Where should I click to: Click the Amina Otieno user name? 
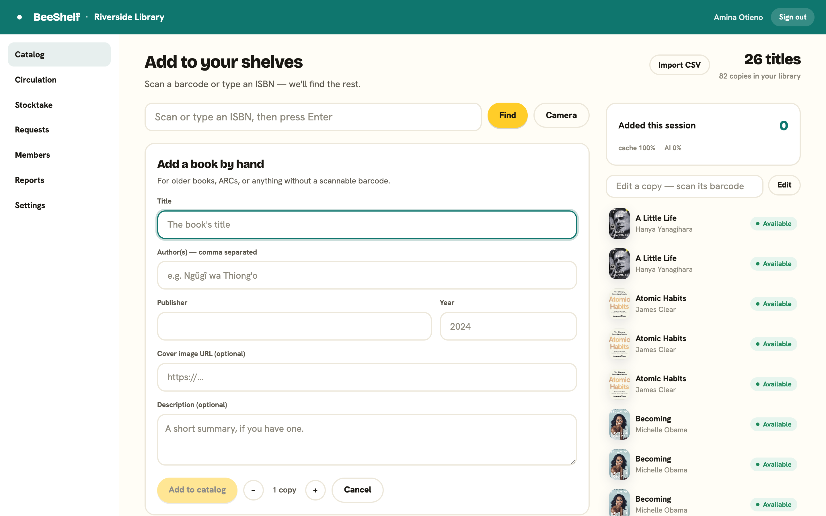coord(738,17)
